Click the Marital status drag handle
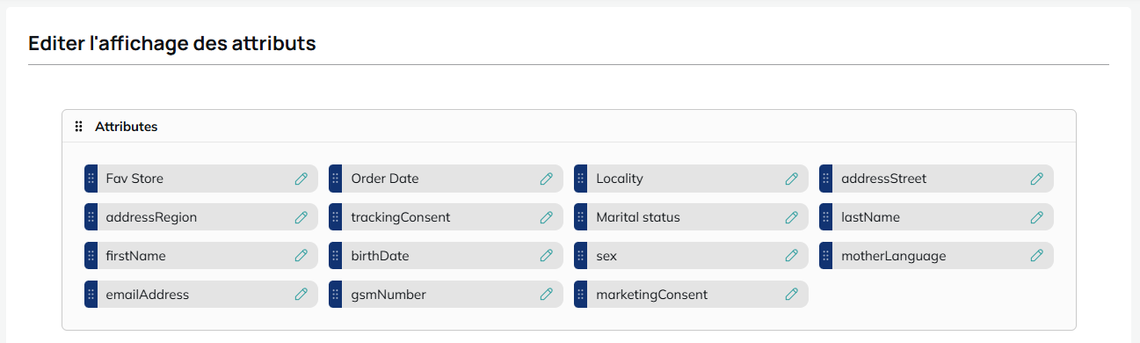Screen dimensions: 1140x343 pyautogui.click(x=581, y=217)
